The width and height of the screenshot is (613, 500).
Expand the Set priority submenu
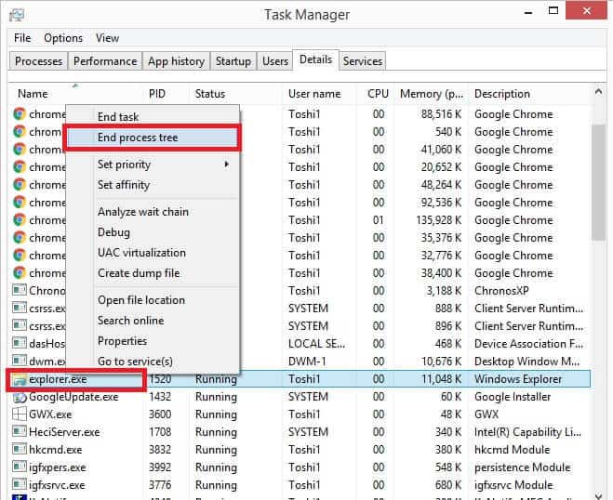click(x=153, y=164)
